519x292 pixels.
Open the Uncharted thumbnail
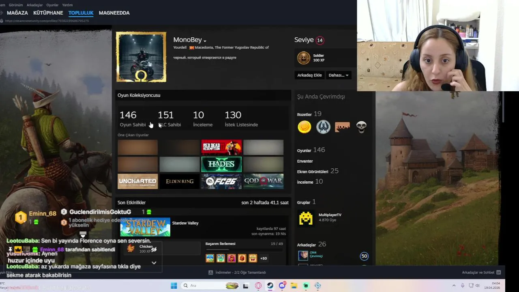137,181
